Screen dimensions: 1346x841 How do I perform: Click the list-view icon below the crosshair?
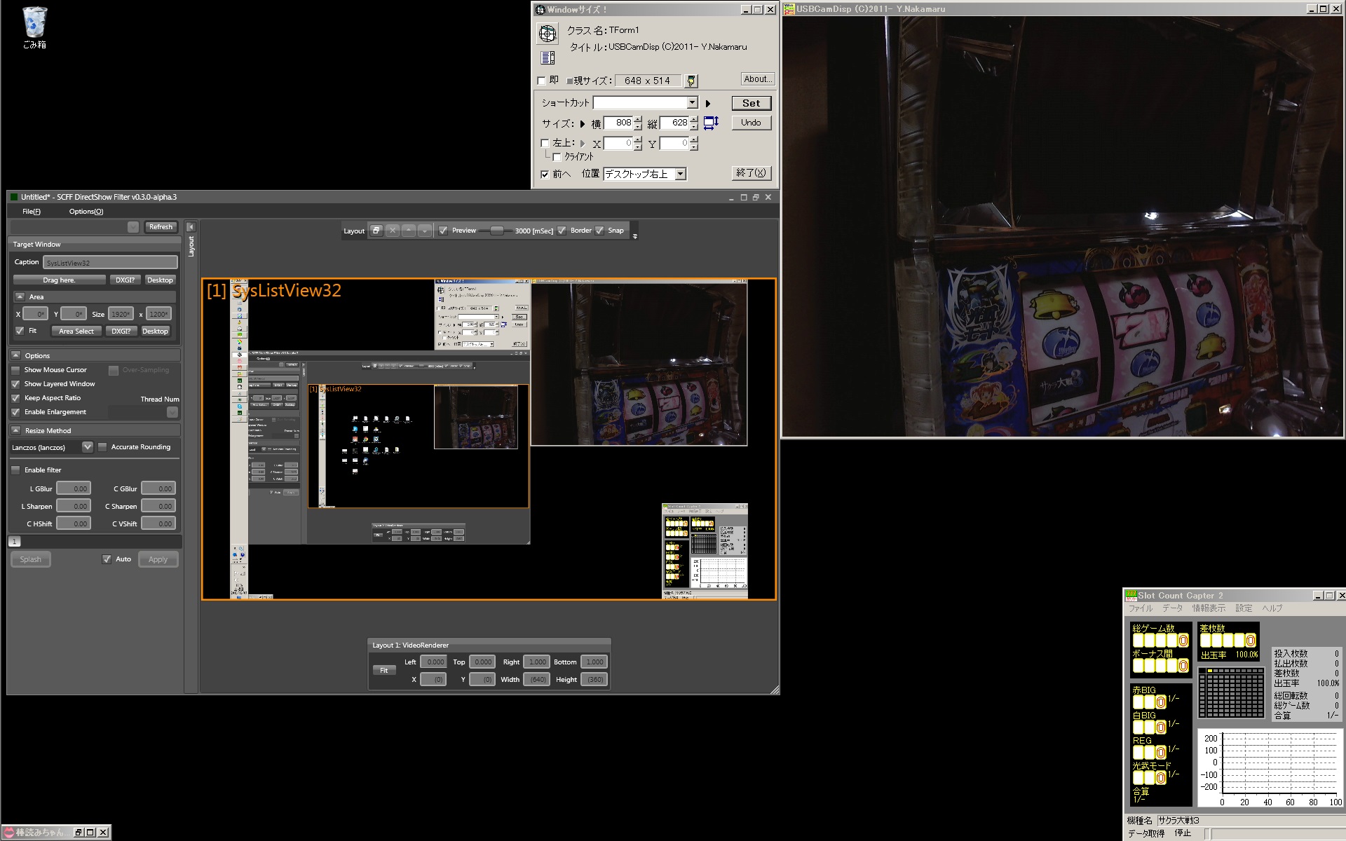(548, 57)
